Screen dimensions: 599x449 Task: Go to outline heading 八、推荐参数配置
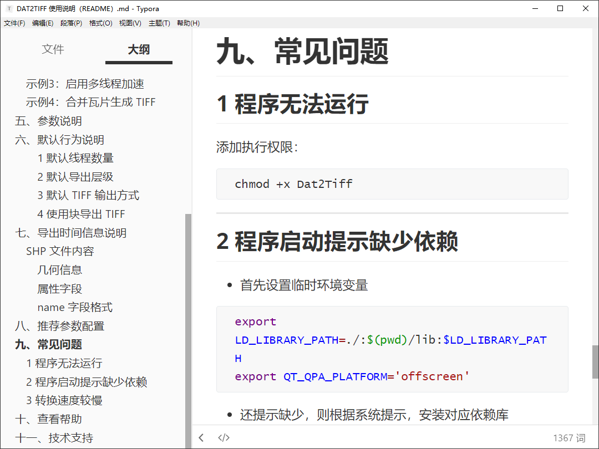(x=59, y=326)
